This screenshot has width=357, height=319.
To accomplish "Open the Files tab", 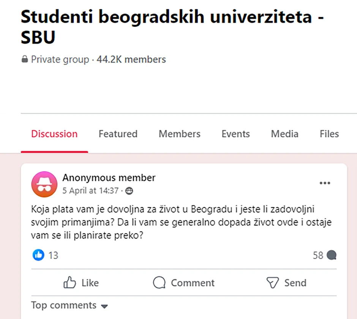I will (329, 134).
